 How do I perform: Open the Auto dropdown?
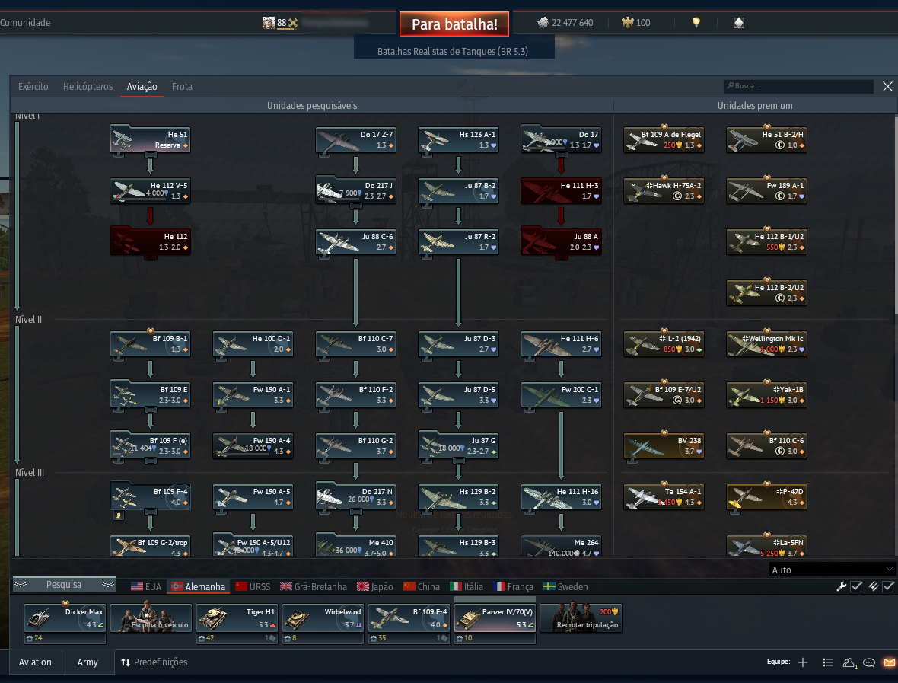click(832, 570)
